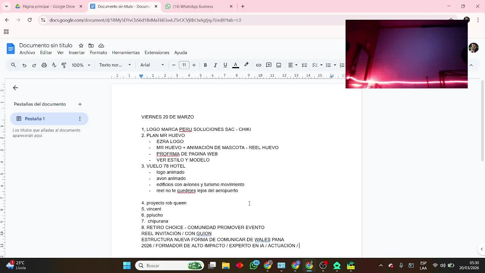Screen dimensions: 485x273
Task: Open the Herramientas menu
Action: pyautogui.click(x=126, y=53)
